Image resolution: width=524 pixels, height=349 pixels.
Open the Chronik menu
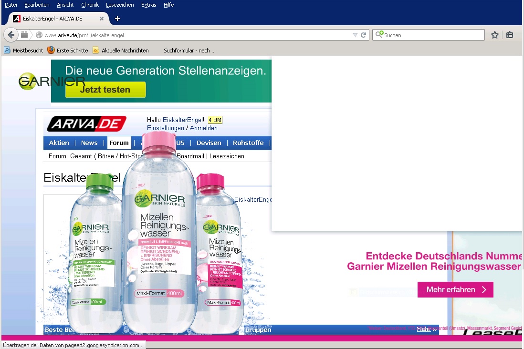(x=90, y=5)
